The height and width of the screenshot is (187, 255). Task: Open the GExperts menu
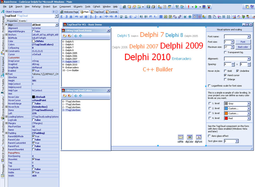(78, 7)
